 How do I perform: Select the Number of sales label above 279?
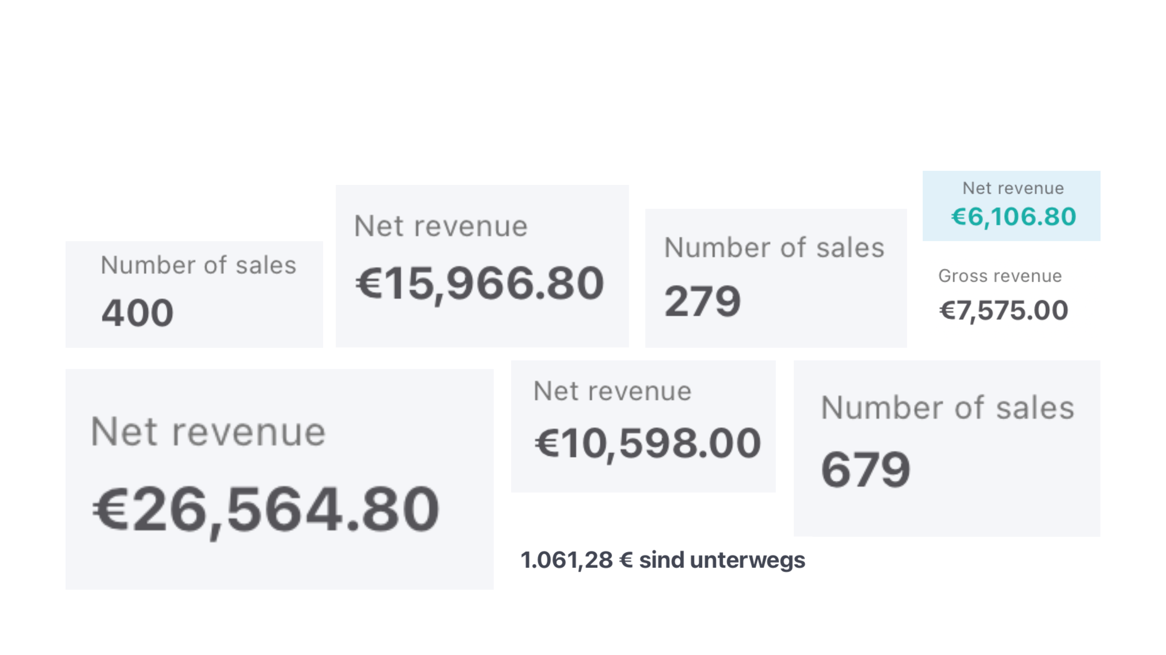click(774, 247)
